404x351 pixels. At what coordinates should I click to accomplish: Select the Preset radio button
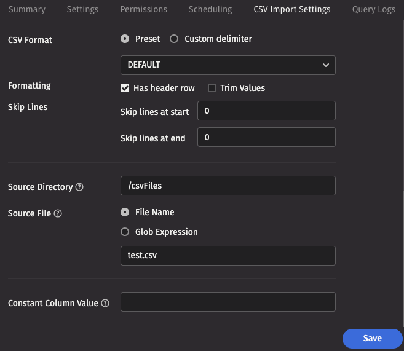[125, 39]
